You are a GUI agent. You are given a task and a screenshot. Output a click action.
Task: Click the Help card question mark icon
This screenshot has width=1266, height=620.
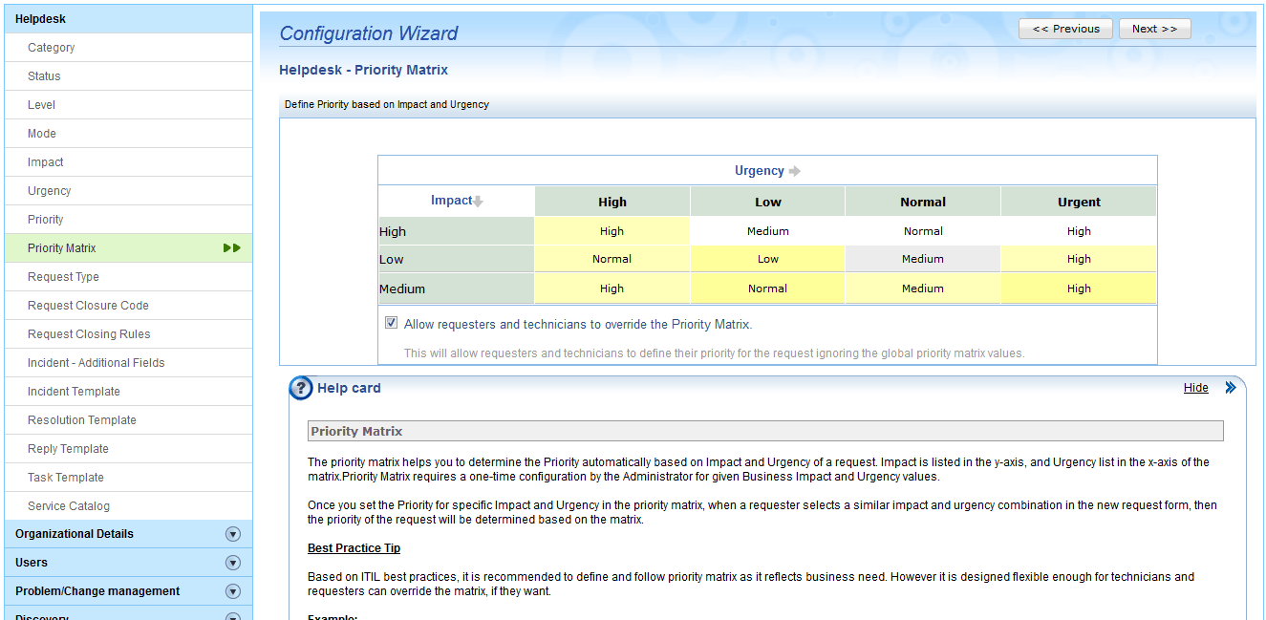click(x=301, y=388)
